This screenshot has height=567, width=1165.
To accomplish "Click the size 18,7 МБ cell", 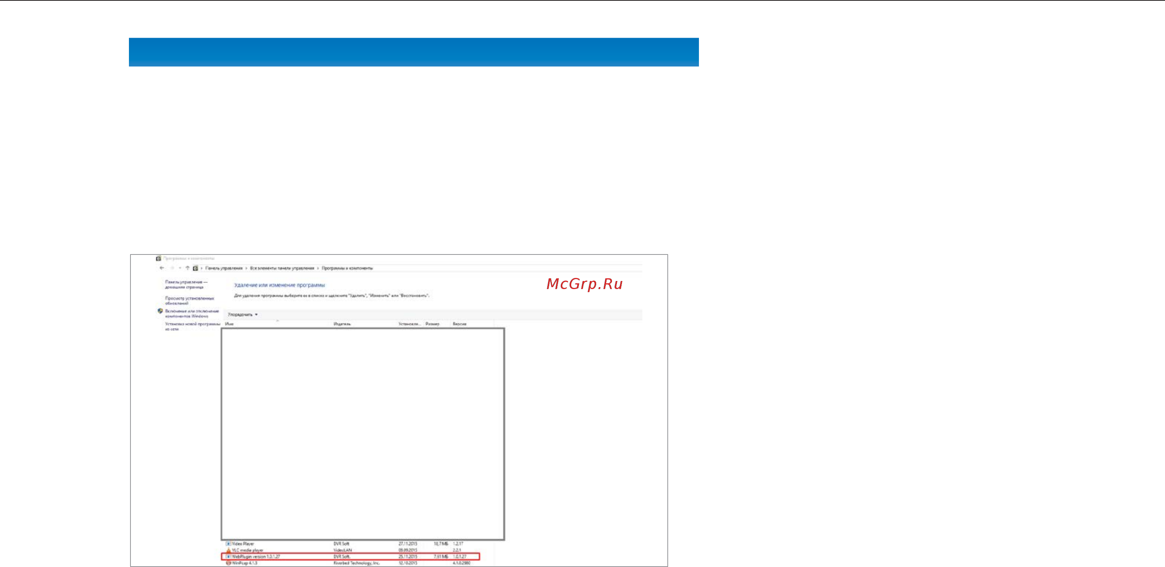I will point(441,544).
